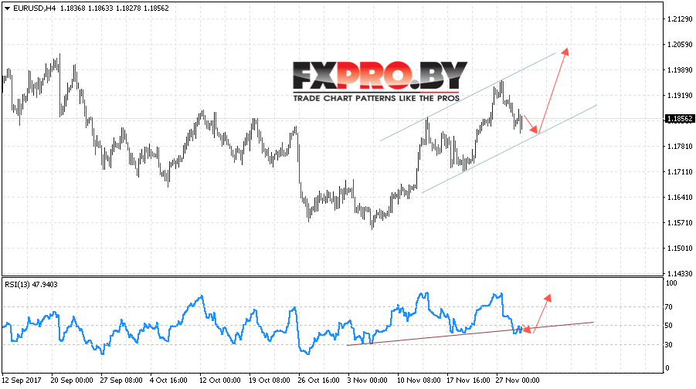Select the EURUSD,H4 symbol title text
This screenshot has width=696, height=389.
click(x=35, y=8)
